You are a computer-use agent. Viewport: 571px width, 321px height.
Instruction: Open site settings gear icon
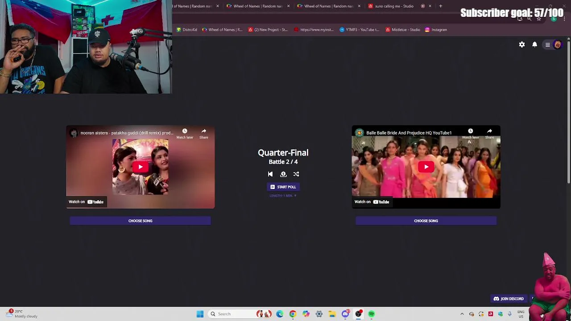pyautogui.click(x=522, y=45)
